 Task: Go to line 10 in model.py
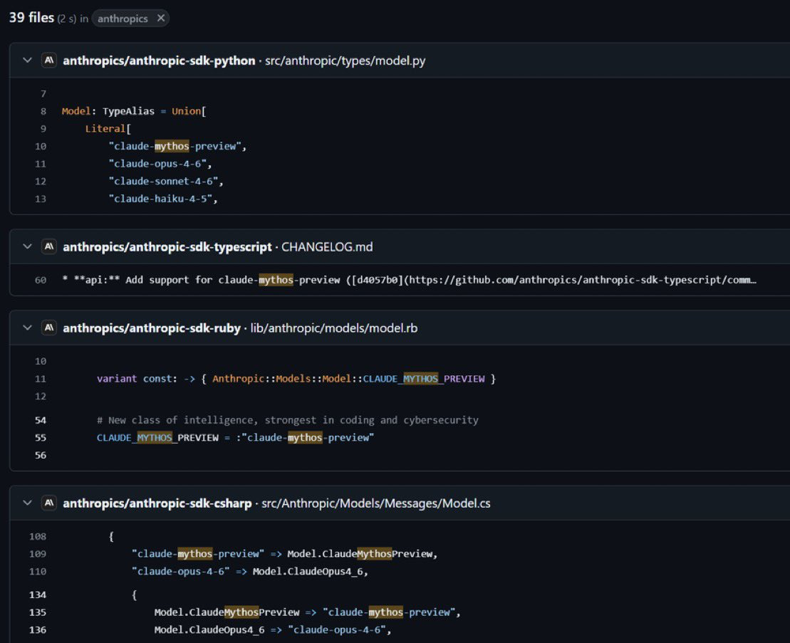tap(41, 147)
